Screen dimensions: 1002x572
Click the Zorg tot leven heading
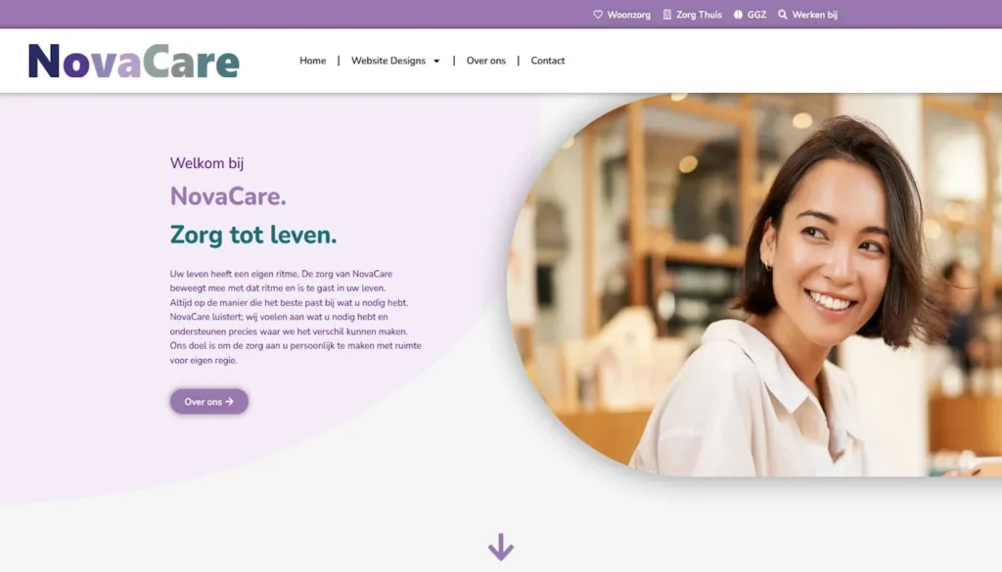(x=253, y=235)
